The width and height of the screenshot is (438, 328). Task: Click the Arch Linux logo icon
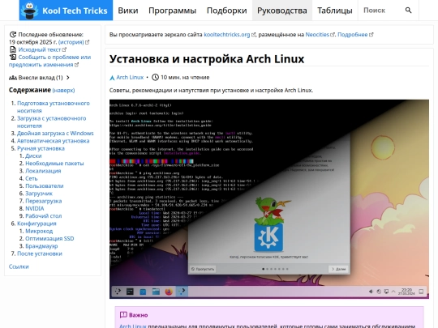[x=112, y=78]
